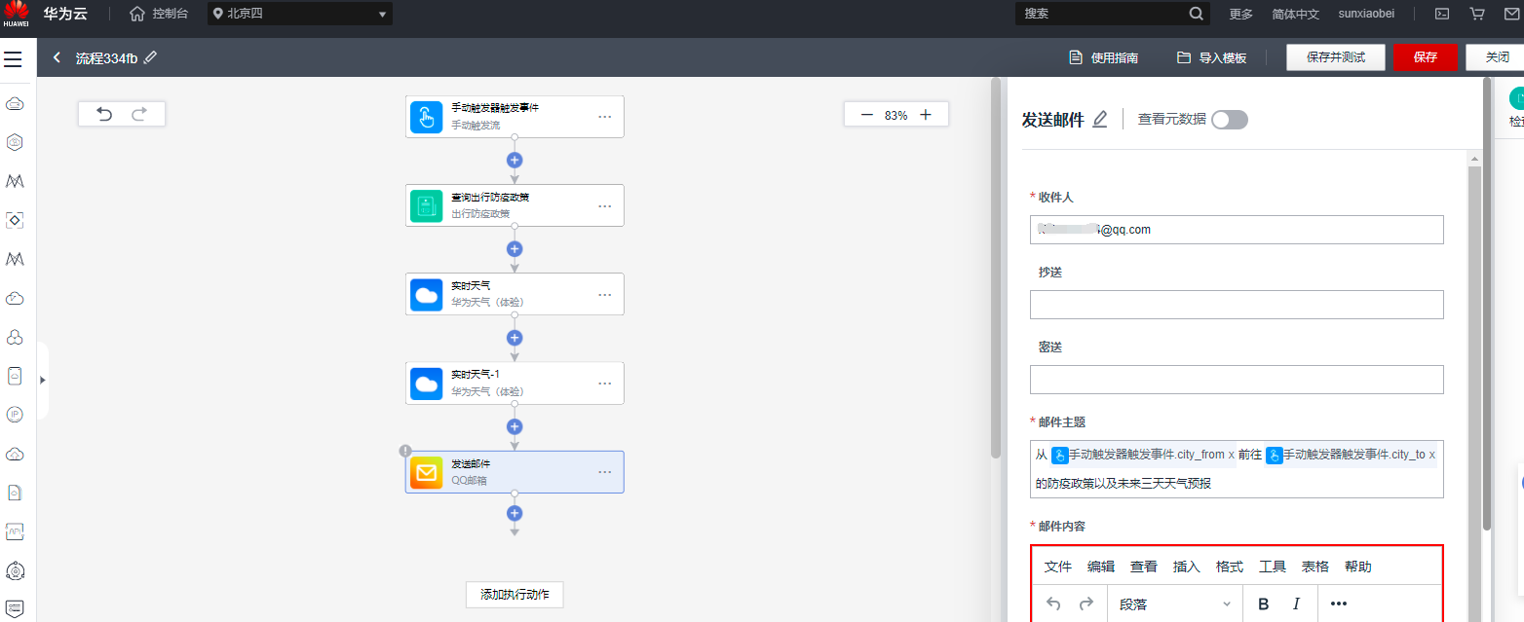Open the 插入 editor menu
This screenshot has height=622, width=1524.
[x=1187, y=567]
